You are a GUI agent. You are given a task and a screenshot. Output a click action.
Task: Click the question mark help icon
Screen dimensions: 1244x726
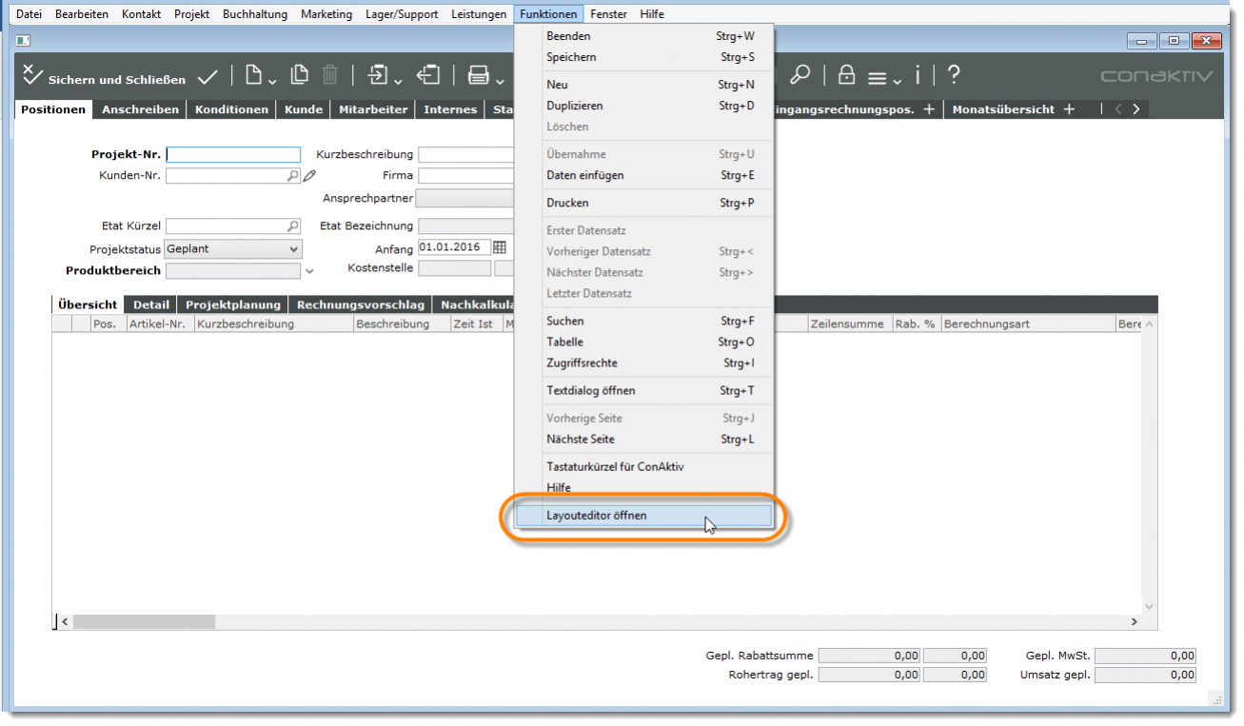953,75
